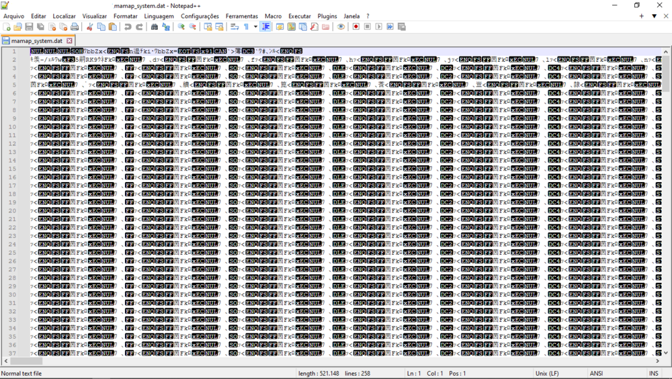
Task: Click the Cut scissors icon
Action: pyautogui.click(x=89, y=27)
